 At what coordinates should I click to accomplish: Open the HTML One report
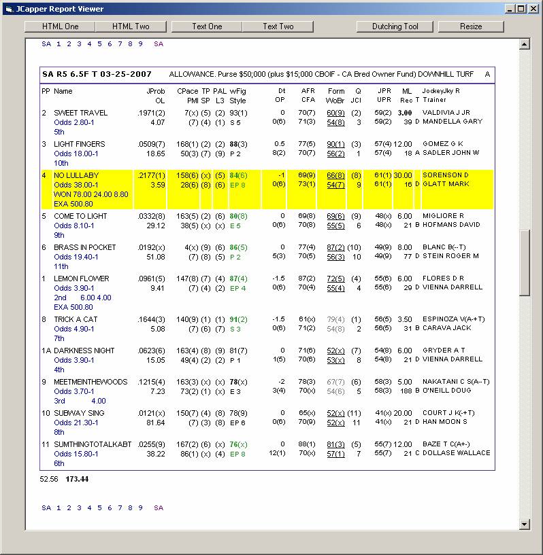[x=60, y=26]
